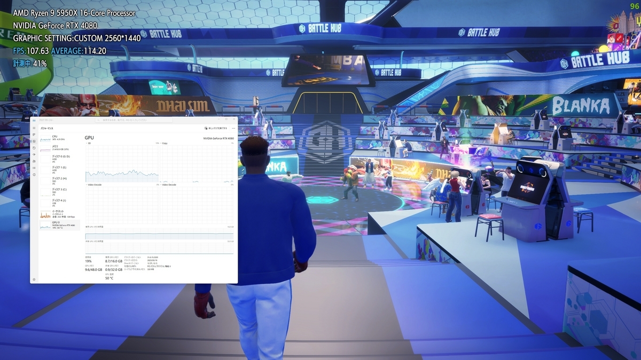641x360 pixels.
Task: Click the three-dot more options button
Action: click(x=233, y=128)
